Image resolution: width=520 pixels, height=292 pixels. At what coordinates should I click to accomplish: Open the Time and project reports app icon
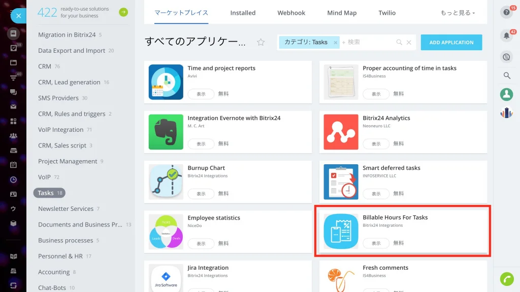[166, 82]
